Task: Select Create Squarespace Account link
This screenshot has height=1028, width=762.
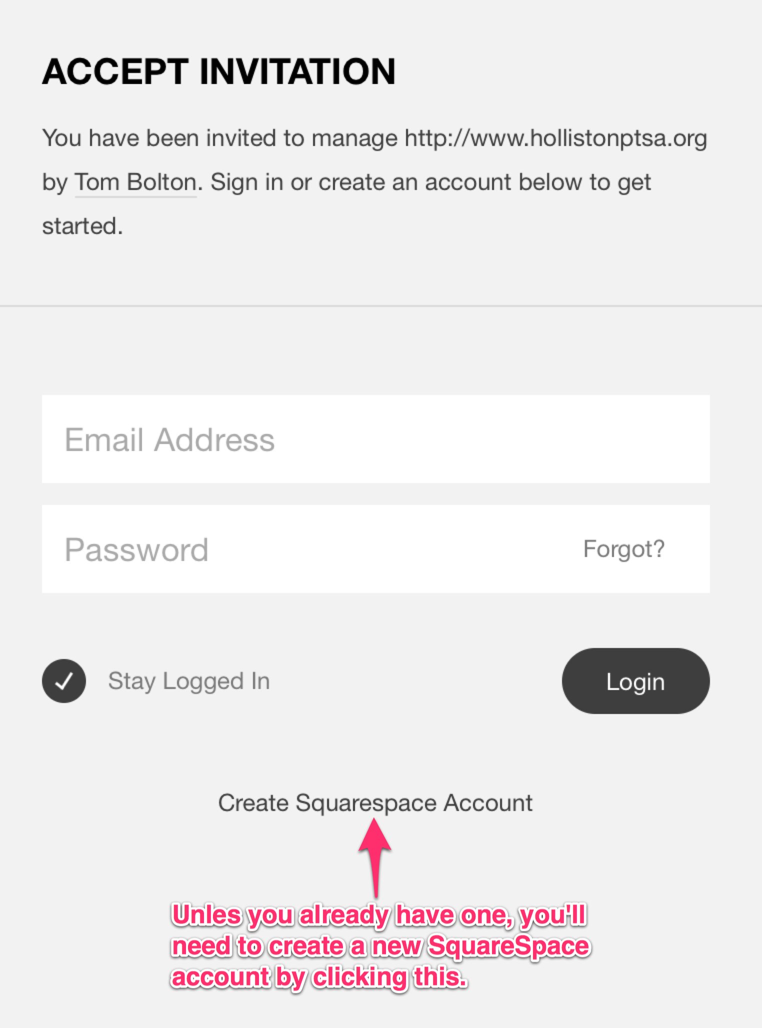Action: pos(375,803)
